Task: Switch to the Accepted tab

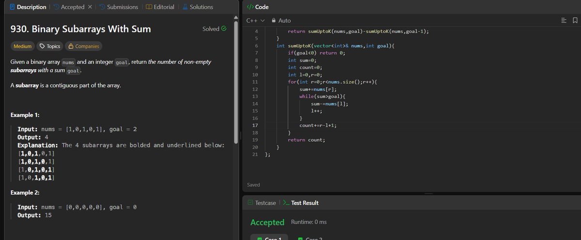Action: pyautogui.click(x=69, y=7)
